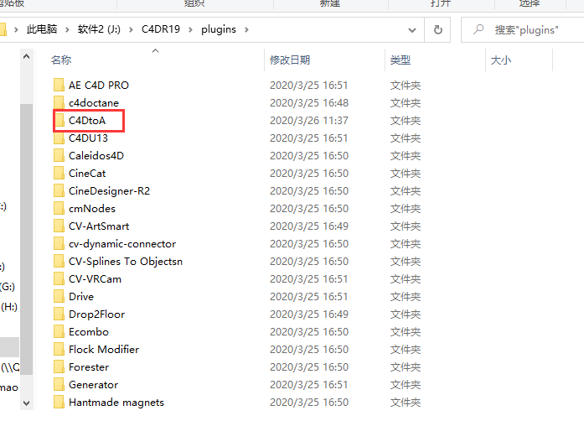Click the Hantmade magnets folder icon
This screenshot has width=584, height=421.
tap(59, 402)
